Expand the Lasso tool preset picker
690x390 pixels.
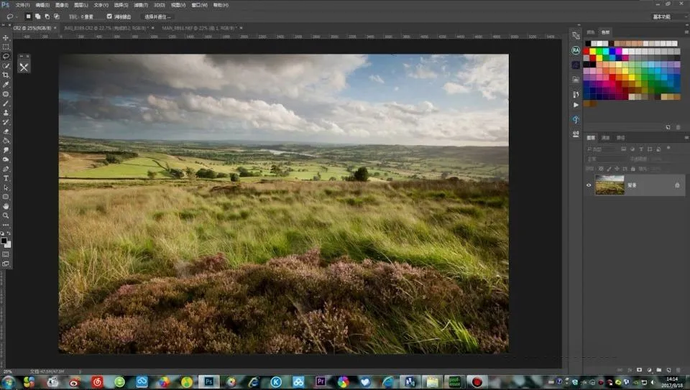coord(10,16)
